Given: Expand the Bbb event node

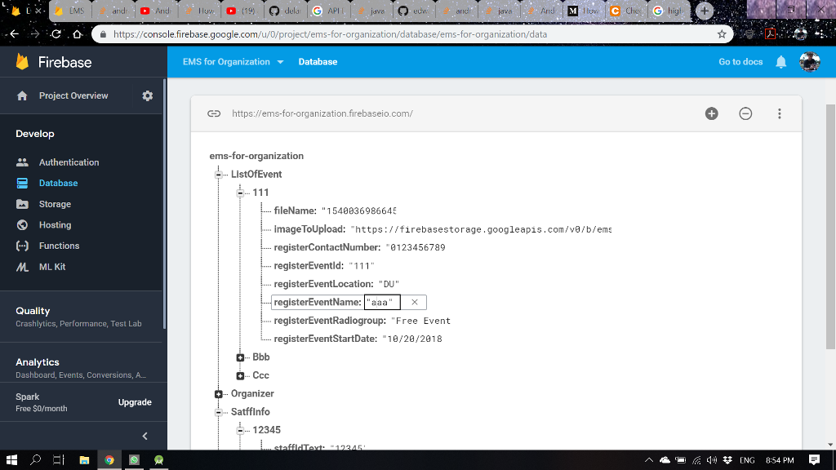Looking at the screenshot, I should point(239,357).
